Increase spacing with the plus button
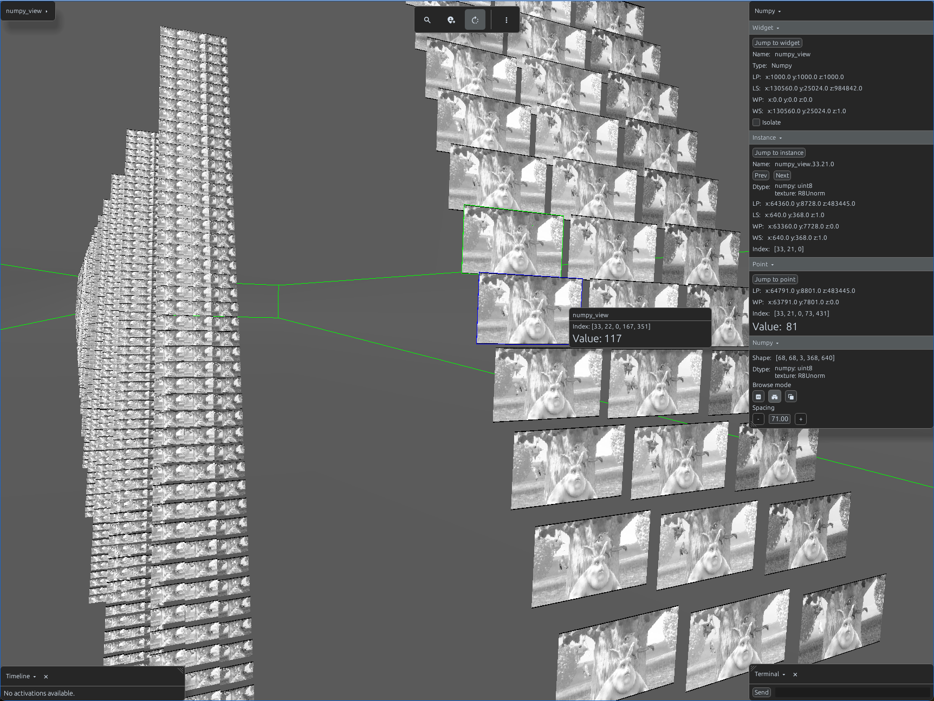Image resolution: width=934 pixels, height=701 pixels. coord(801,419)
